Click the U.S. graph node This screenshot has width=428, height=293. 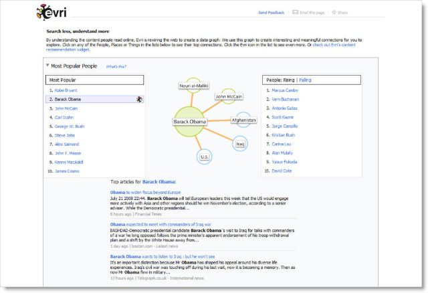coord(205,157)
